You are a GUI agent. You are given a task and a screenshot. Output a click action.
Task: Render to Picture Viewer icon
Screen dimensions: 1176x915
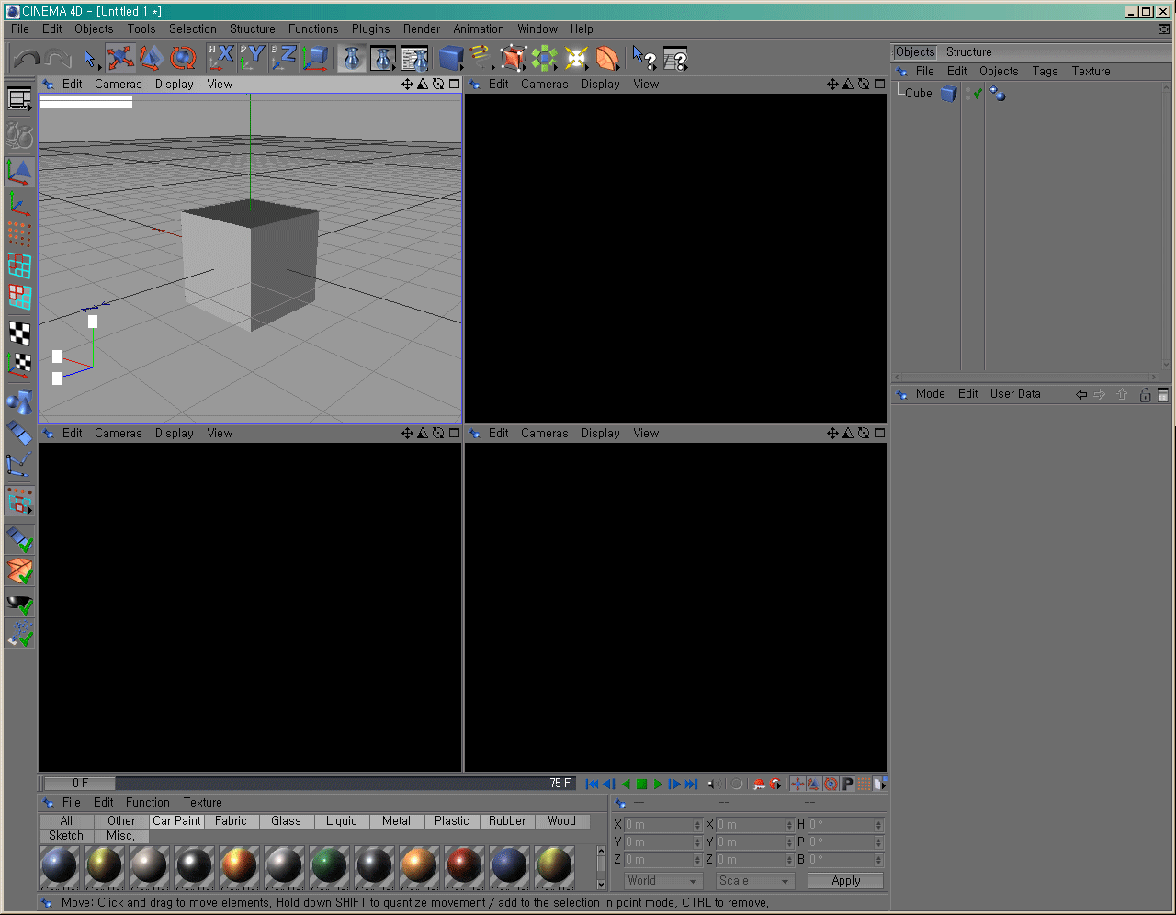[x=383, y=59]
